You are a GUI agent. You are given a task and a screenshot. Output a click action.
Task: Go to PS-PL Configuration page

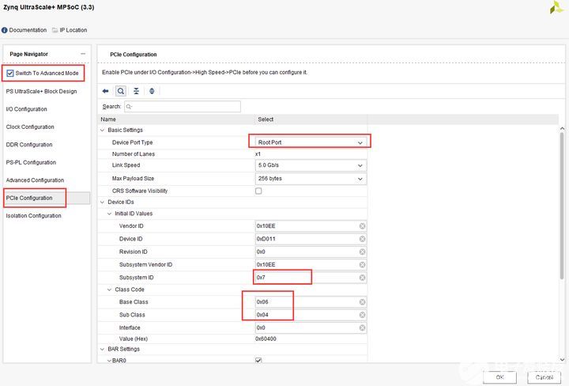click(31, 162)
